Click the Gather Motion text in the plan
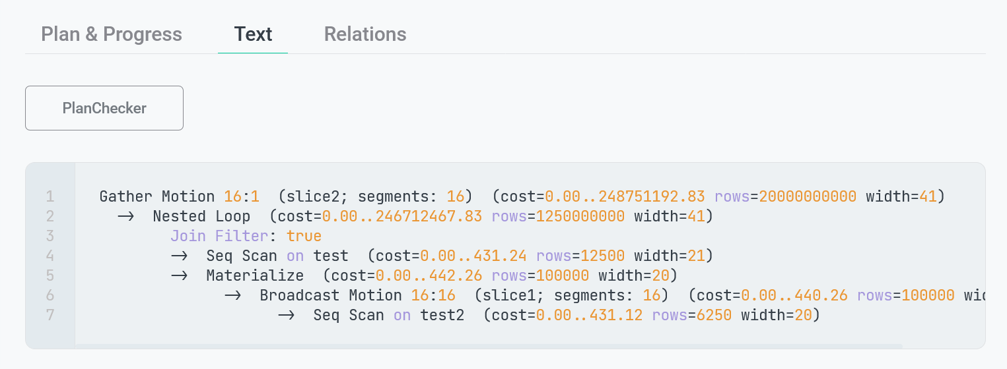 click(x=156, y=196)
